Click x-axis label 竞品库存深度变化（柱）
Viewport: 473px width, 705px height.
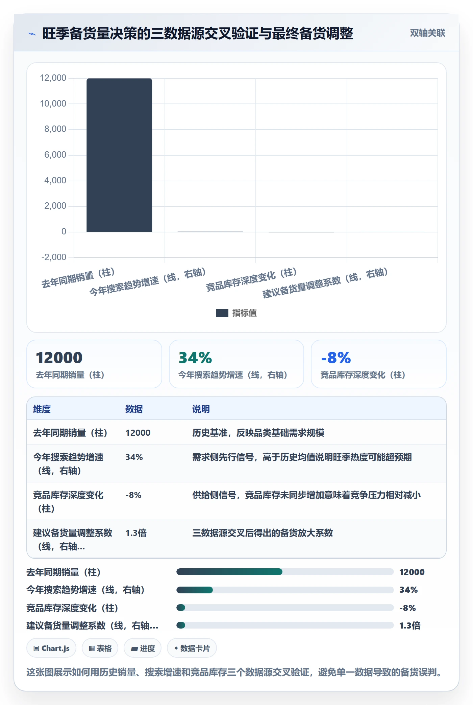(x=251, y=279)
